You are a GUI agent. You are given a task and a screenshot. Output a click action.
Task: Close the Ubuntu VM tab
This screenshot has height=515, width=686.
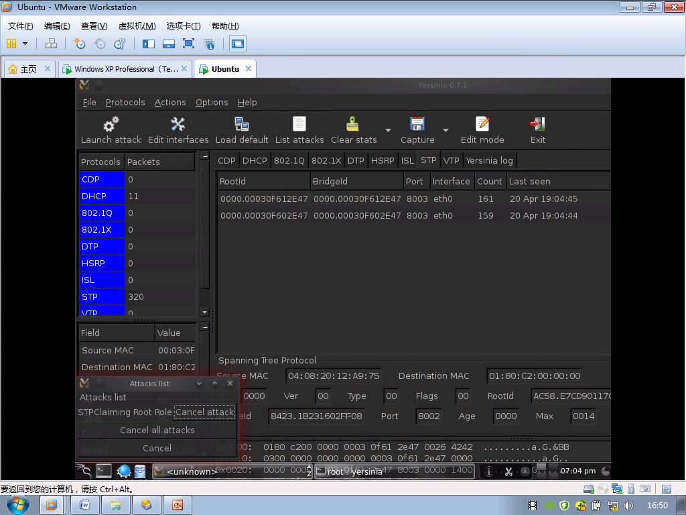click(x=249, y=68)
